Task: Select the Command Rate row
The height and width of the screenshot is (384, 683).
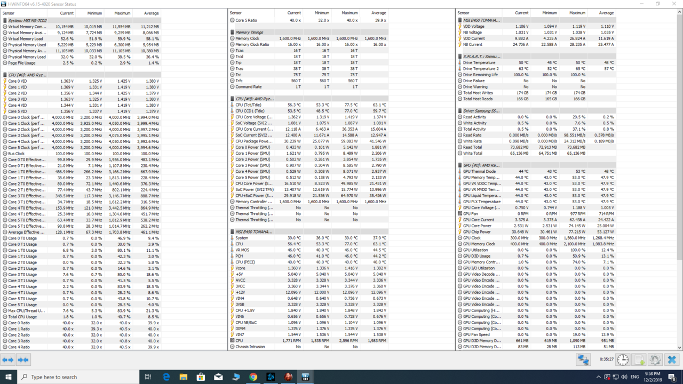Action: pos(308,87)
